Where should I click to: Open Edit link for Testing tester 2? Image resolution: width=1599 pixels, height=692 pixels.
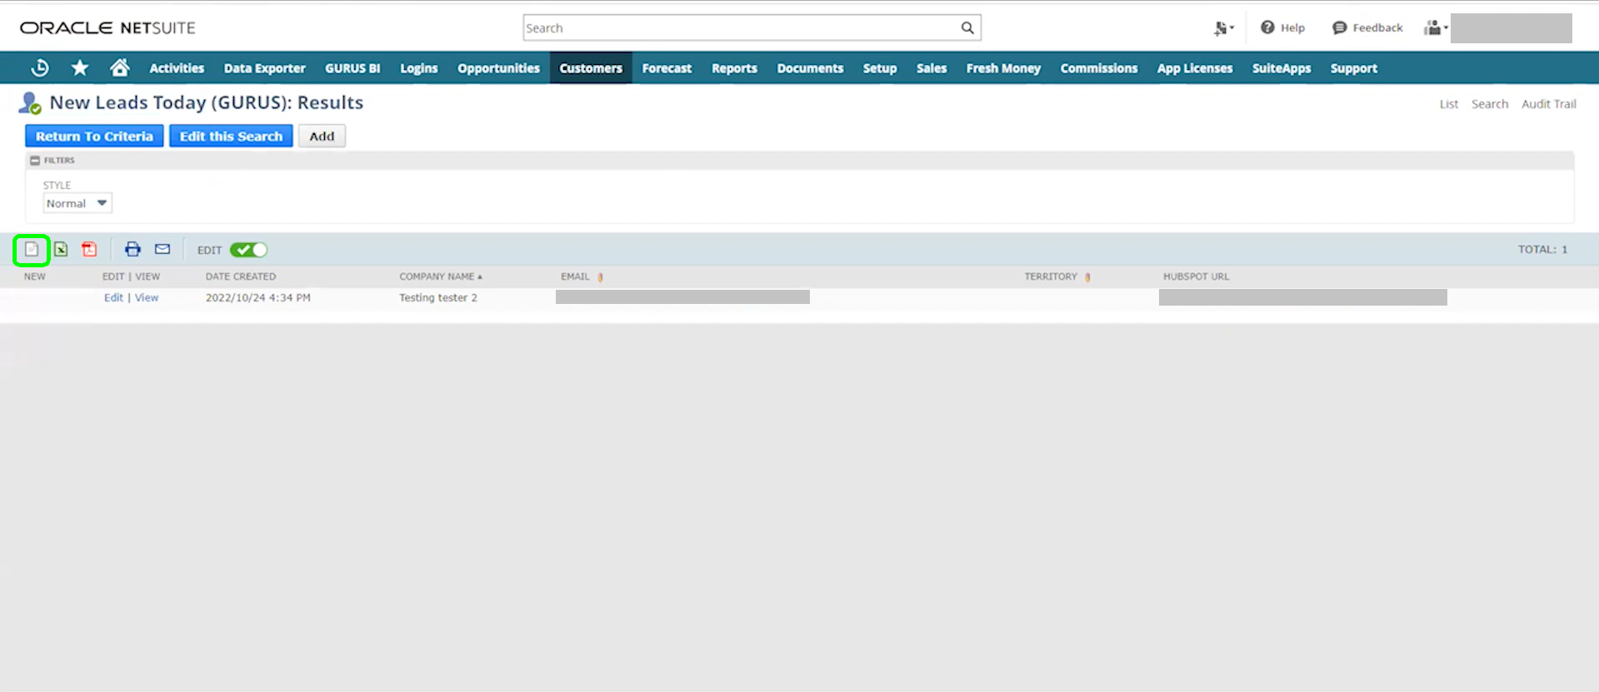[113, 297]
